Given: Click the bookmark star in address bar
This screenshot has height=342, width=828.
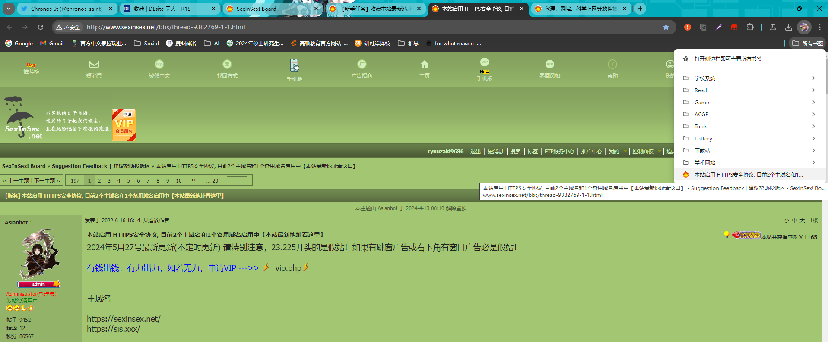Looking at the screenshot, I should (666, 27).
